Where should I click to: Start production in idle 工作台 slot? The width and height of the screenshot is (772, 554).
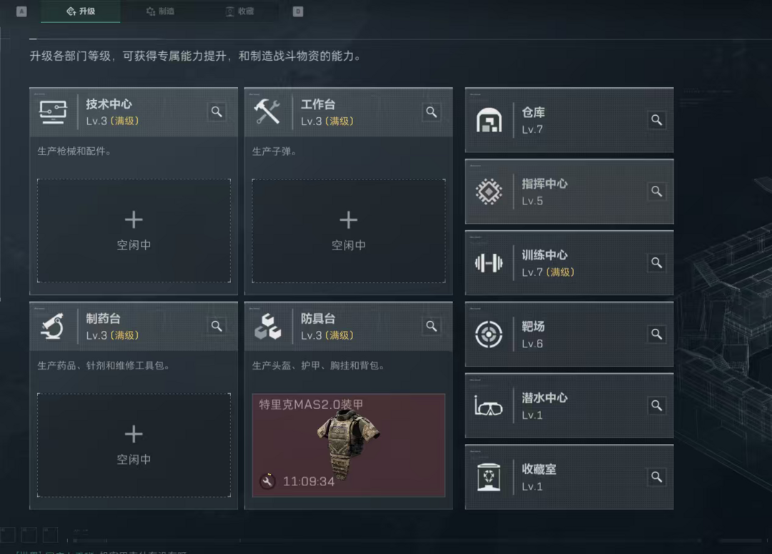349,230
